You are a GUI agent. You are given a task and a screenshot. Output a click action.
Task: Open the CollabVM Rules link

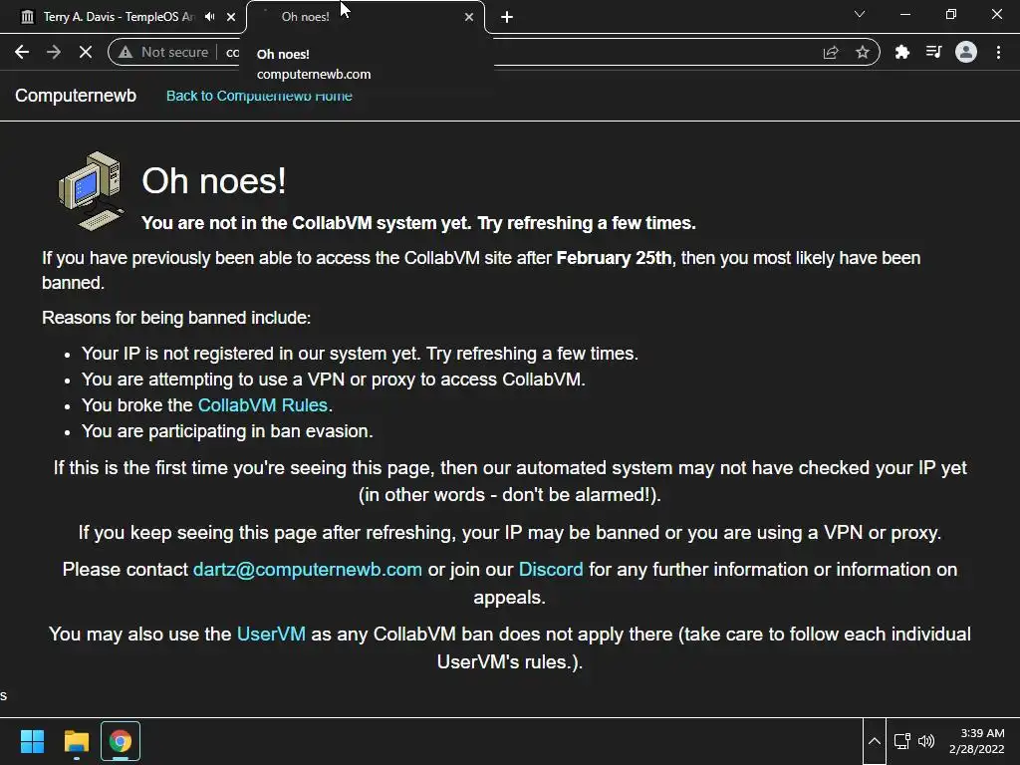point(262,405)
